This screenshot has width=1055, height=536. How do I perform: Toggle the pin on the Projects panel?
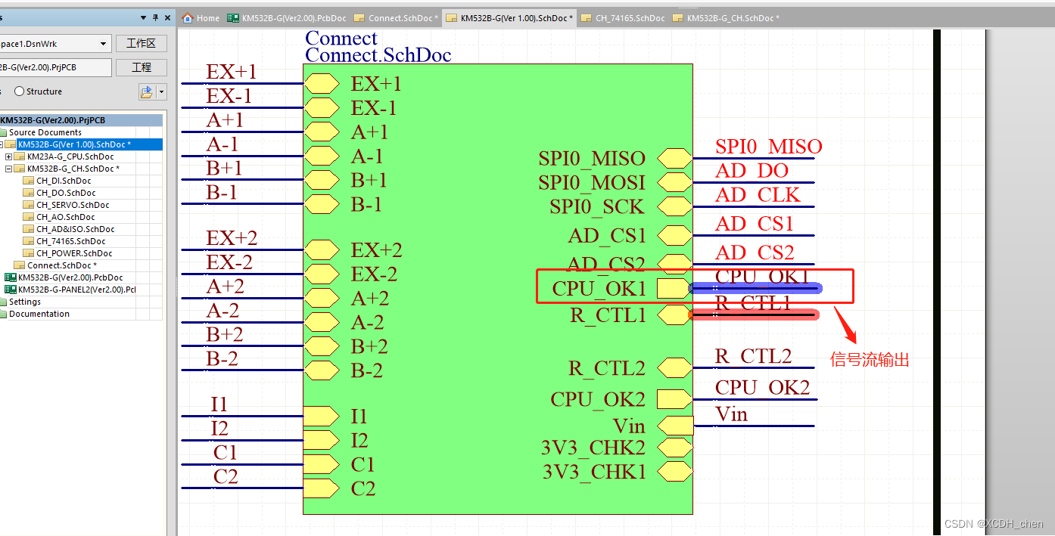point(156,17)
